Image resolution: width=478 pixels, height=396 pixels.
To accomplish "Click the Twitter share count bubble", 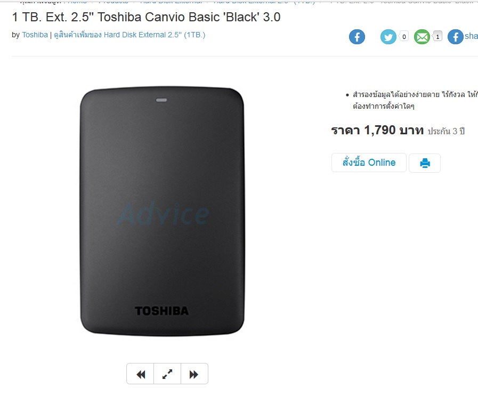I will (x=404, y=37).
